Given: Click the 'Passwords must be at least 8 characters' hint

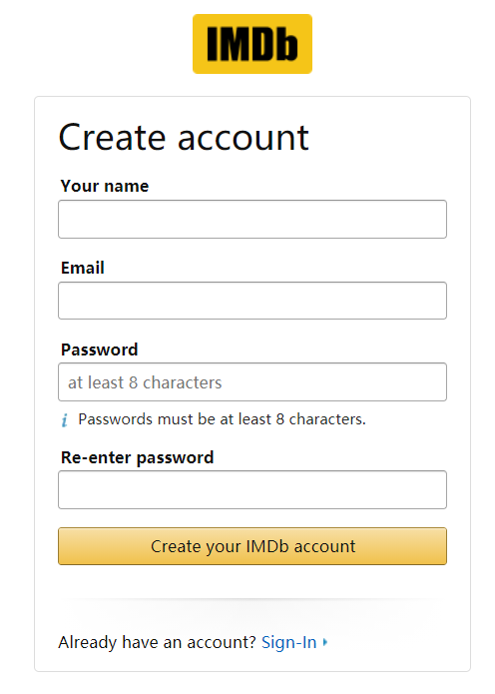Looking at the screenshot, I should [x=223, y=419].
